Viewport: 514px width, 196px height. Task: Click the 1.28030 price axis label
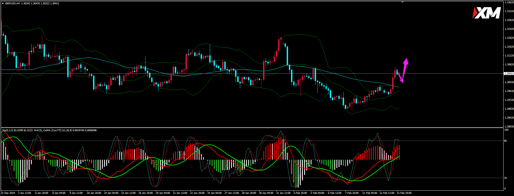[509, 126]
